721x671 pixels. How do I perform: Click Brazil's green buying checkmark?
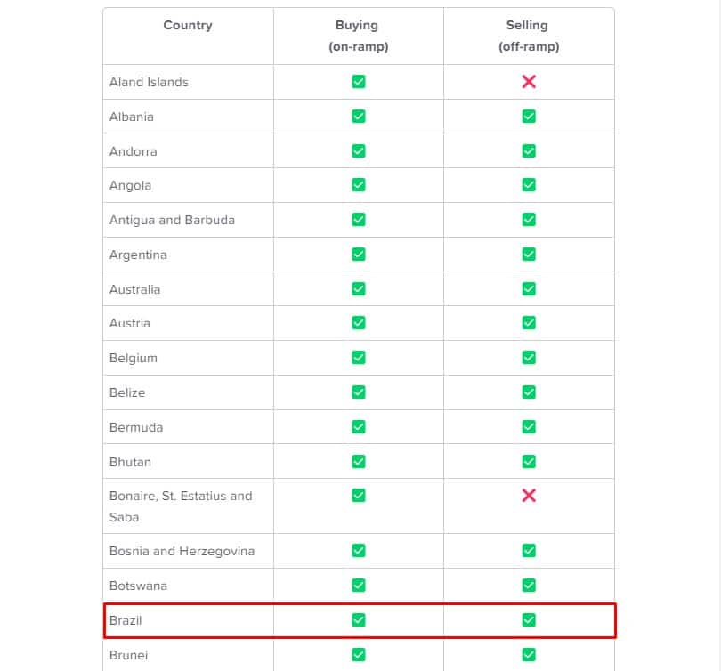(359, 620)
